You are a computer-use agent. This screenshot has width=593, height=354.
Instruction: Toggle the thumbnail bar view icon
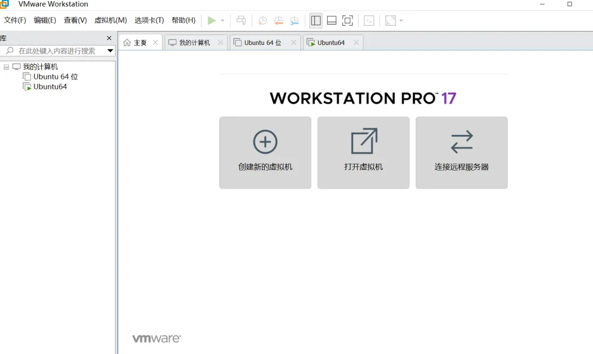tap(332, 20)
